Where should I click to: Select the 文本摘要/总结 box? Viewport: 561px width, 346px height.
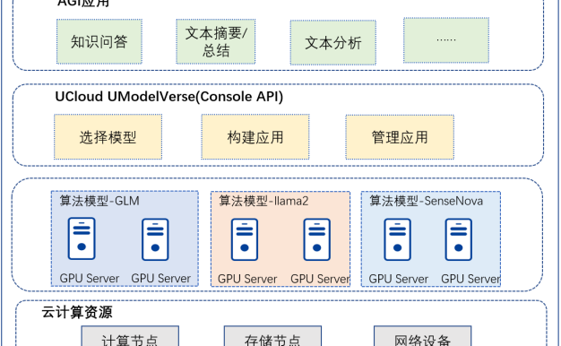[x=216, y=41]
